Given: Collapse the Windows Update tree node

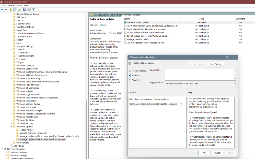Looking at the screenshot, I should click(11, 126).
